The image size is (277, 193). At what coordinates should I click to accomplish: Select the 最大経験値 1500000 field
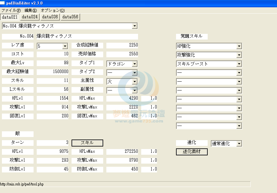(53, 72)
